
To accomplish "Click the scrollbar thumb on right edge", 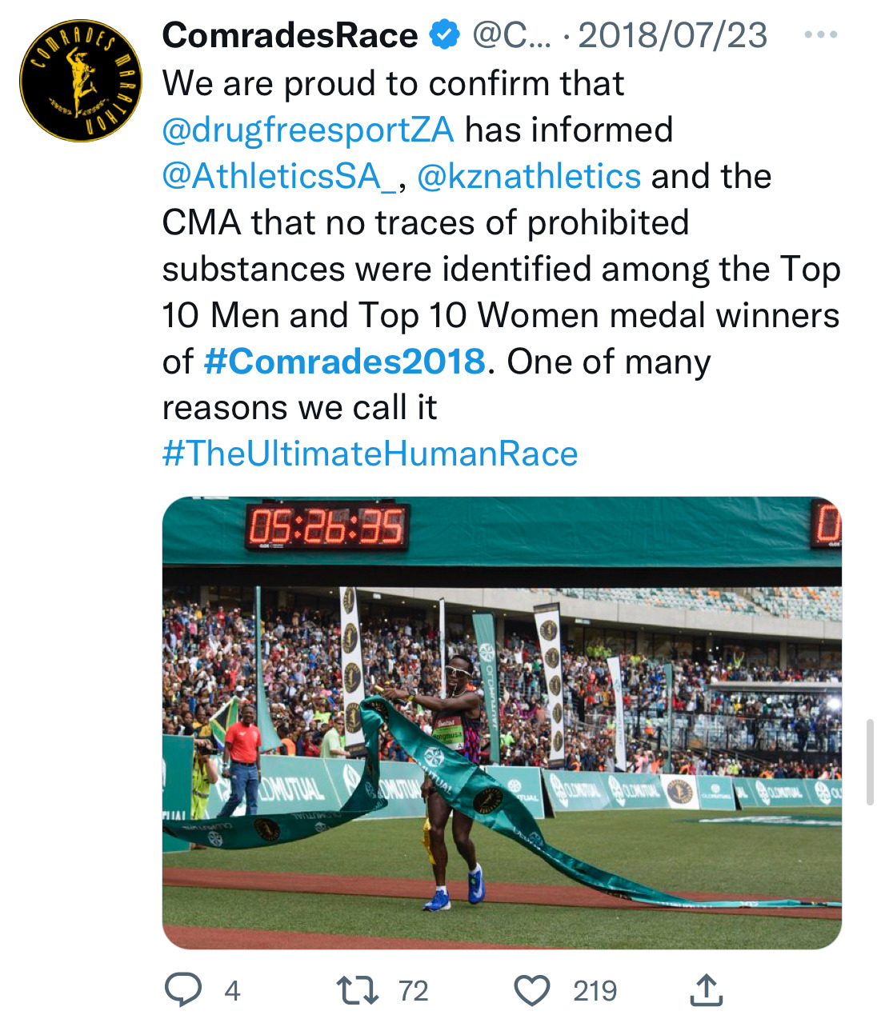I will (x=871, y=761).
